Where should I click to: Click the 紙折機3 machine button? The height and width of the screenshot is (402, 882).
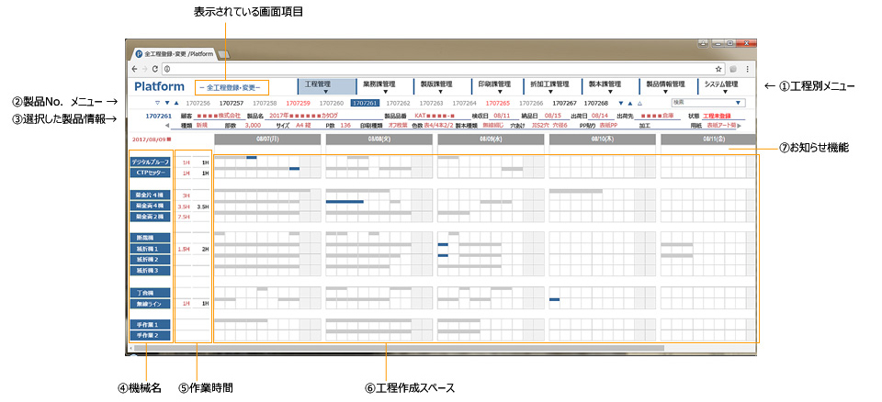point(150,271)
